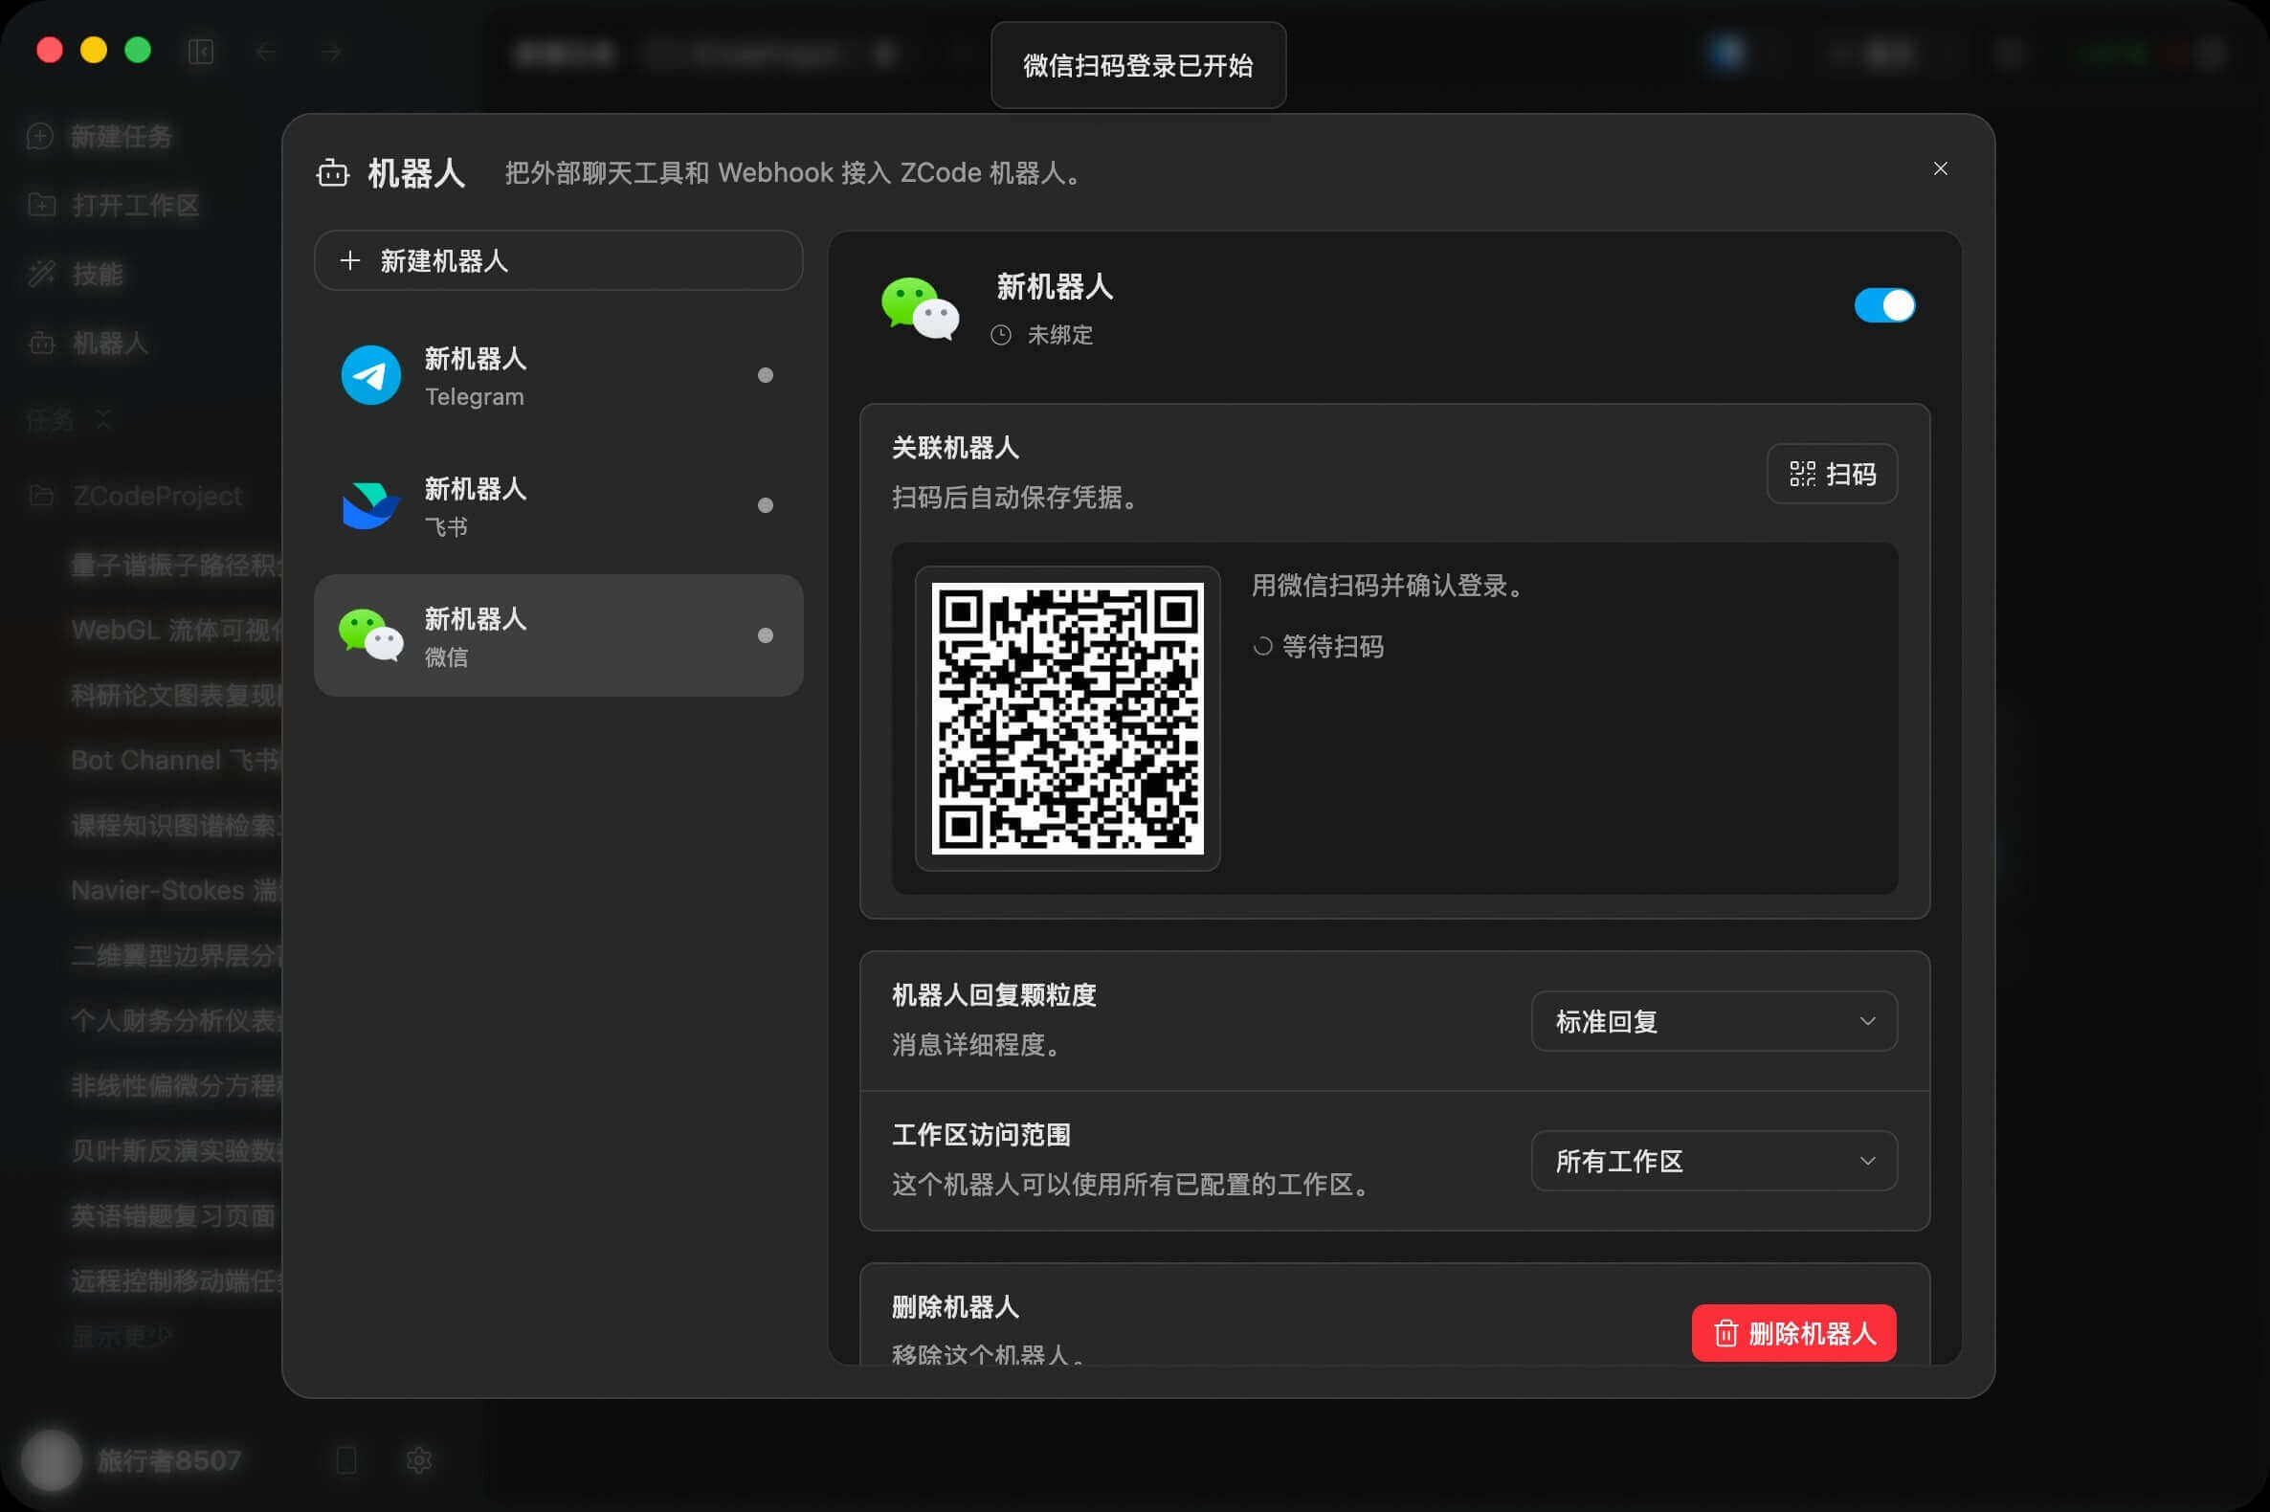Image resolution: width=2270 pixels, height=1512 pixels.
Task: Click the 微信扫码登录已开始 toast notification
Action: coord(1138,66)
